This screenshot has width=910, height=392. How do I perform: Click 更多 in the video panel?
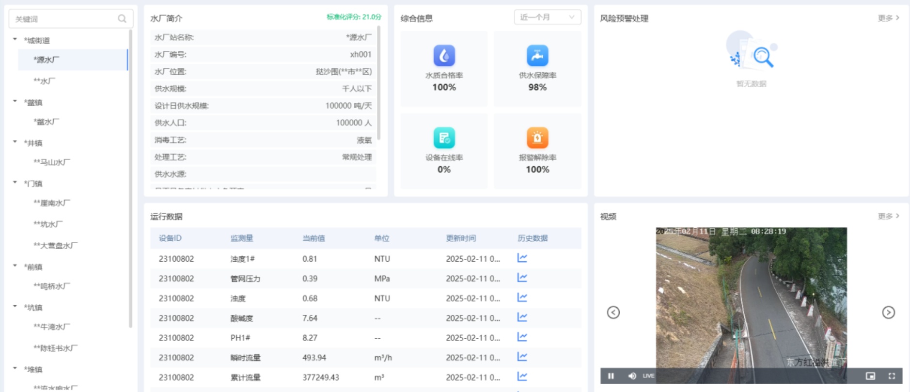click(888, 216)
